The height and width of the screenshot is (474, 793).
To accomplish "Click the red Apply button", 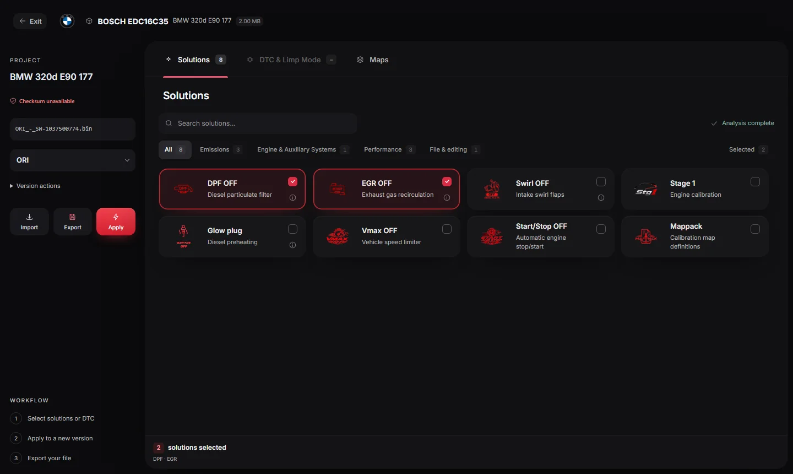I will coord(116,222).
